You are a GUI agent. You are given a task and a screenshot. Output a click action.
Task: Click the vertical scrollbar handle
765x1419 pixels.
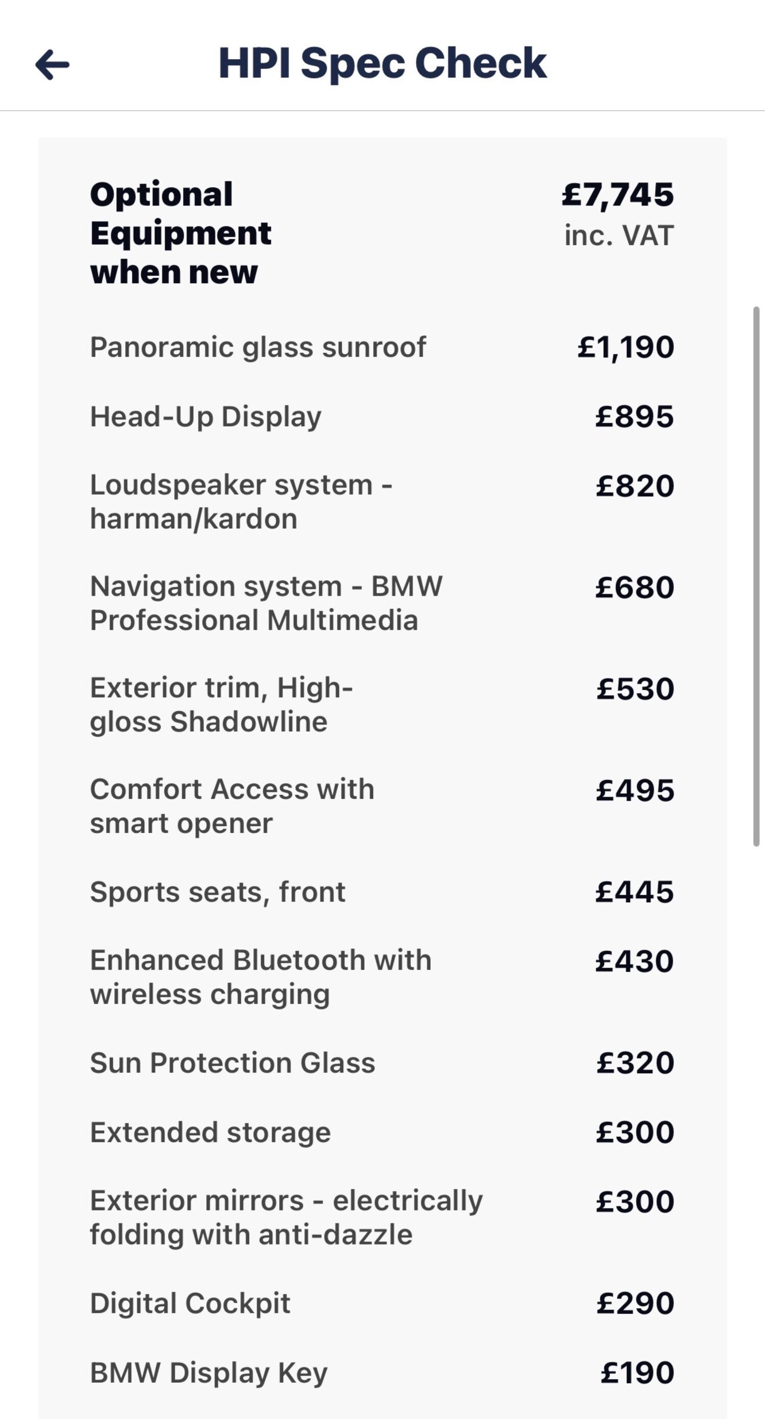pyautogui.click(x=756, y=576)
